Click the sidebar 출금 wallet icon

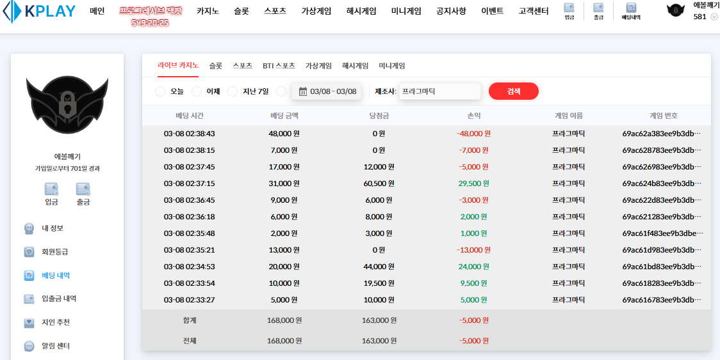point(83,194)
